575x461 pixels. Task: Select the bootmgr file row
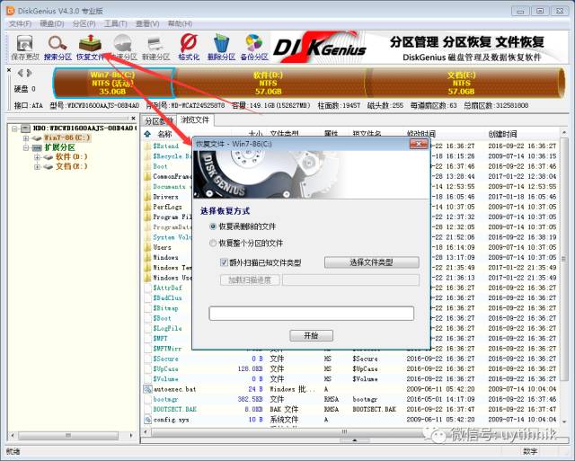(351, 399)
